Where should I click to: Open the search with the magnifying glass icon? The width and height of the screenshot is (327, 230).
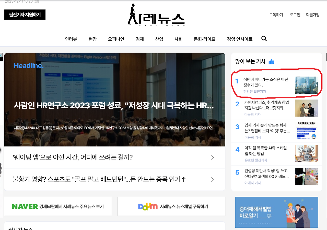coord(264,38)
